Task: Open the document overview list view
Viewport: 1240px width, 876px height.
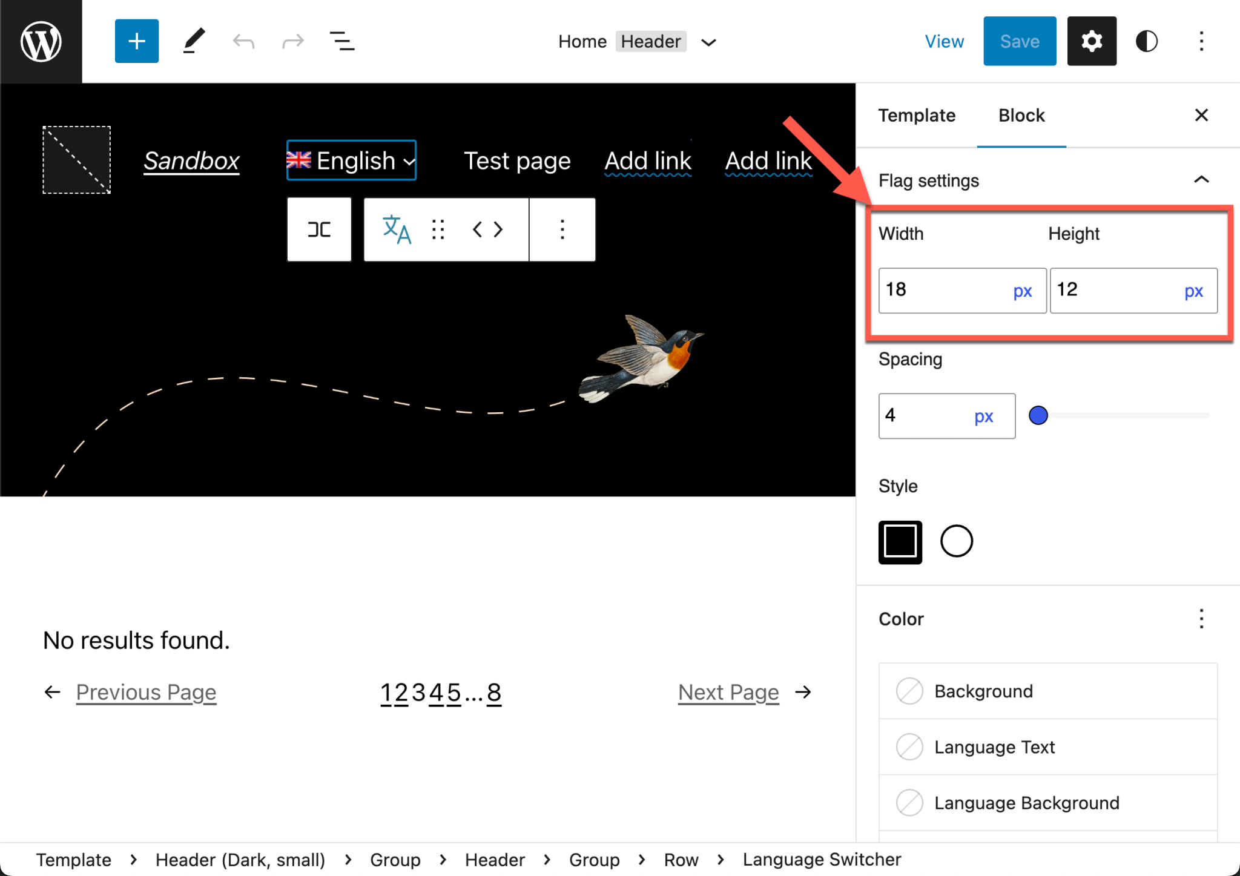Action: (342, 41)
